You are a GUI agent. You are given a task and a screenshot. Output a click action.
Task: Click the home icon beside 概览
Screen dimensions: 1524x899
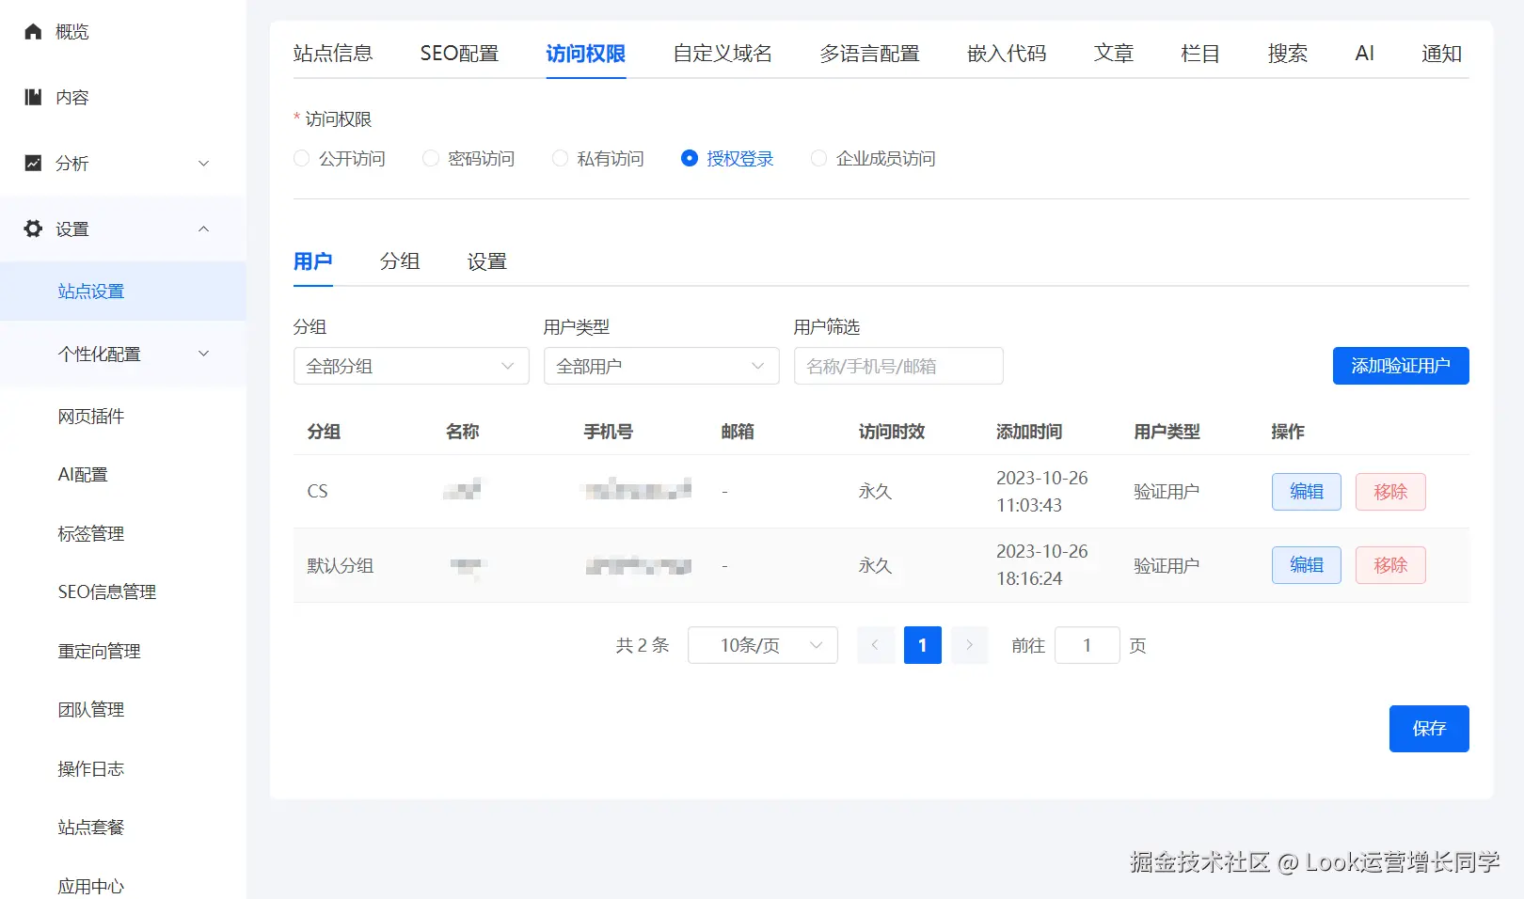[x=33, y=32]
